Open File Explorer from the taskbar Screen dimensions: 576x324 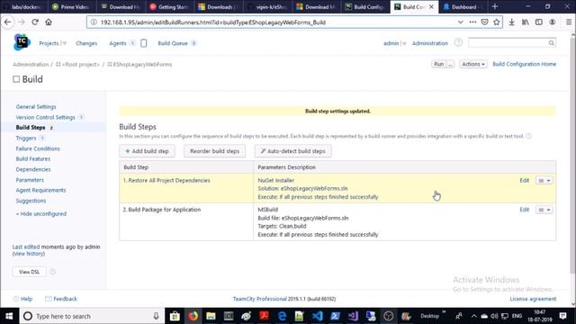point(211,316)
